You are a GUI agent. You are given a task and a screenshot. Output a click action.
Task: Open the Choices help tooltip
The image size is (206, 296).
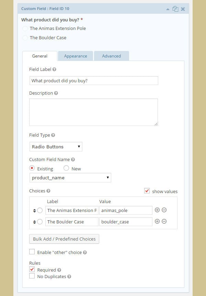48,191
